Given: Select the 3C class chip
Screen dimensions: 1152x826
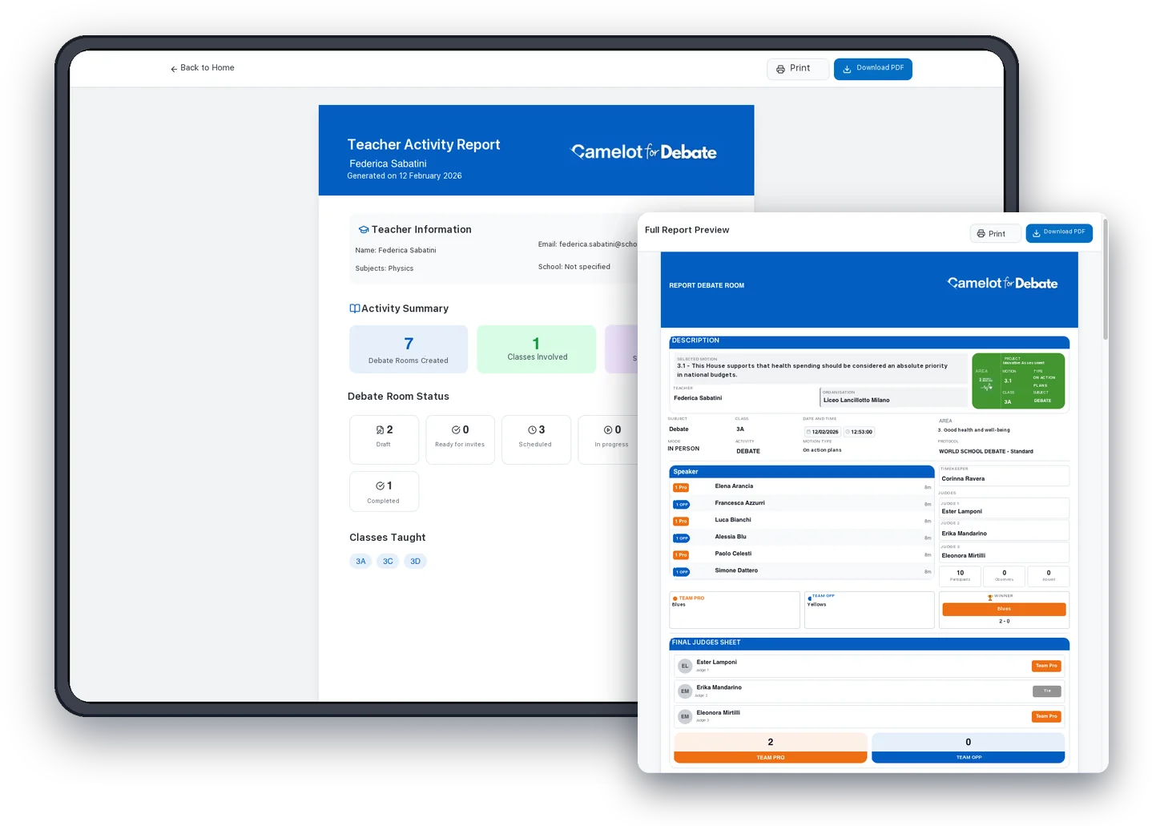Looking at the screenshot, I should (388, 562).
